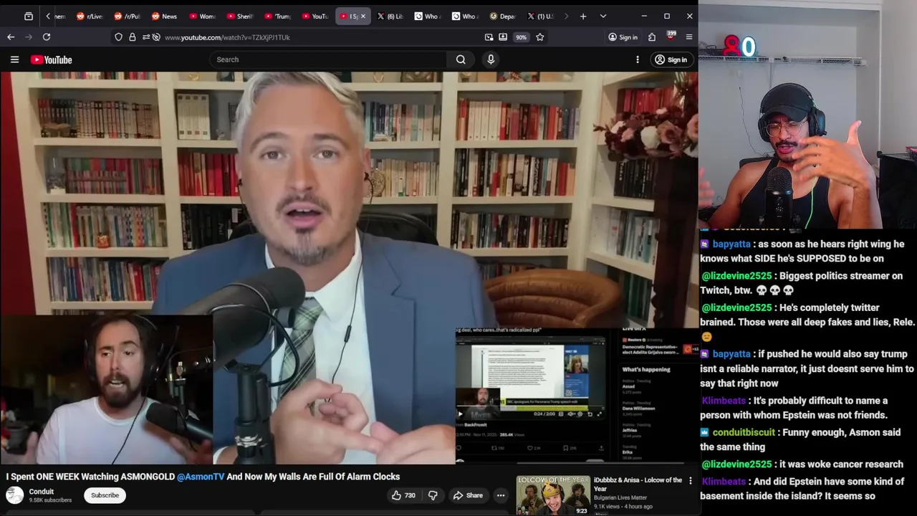Open the tracking protection shield icon
Image resolution: width=917 pixels, height=516 pixels.
[x=118, y=37]
